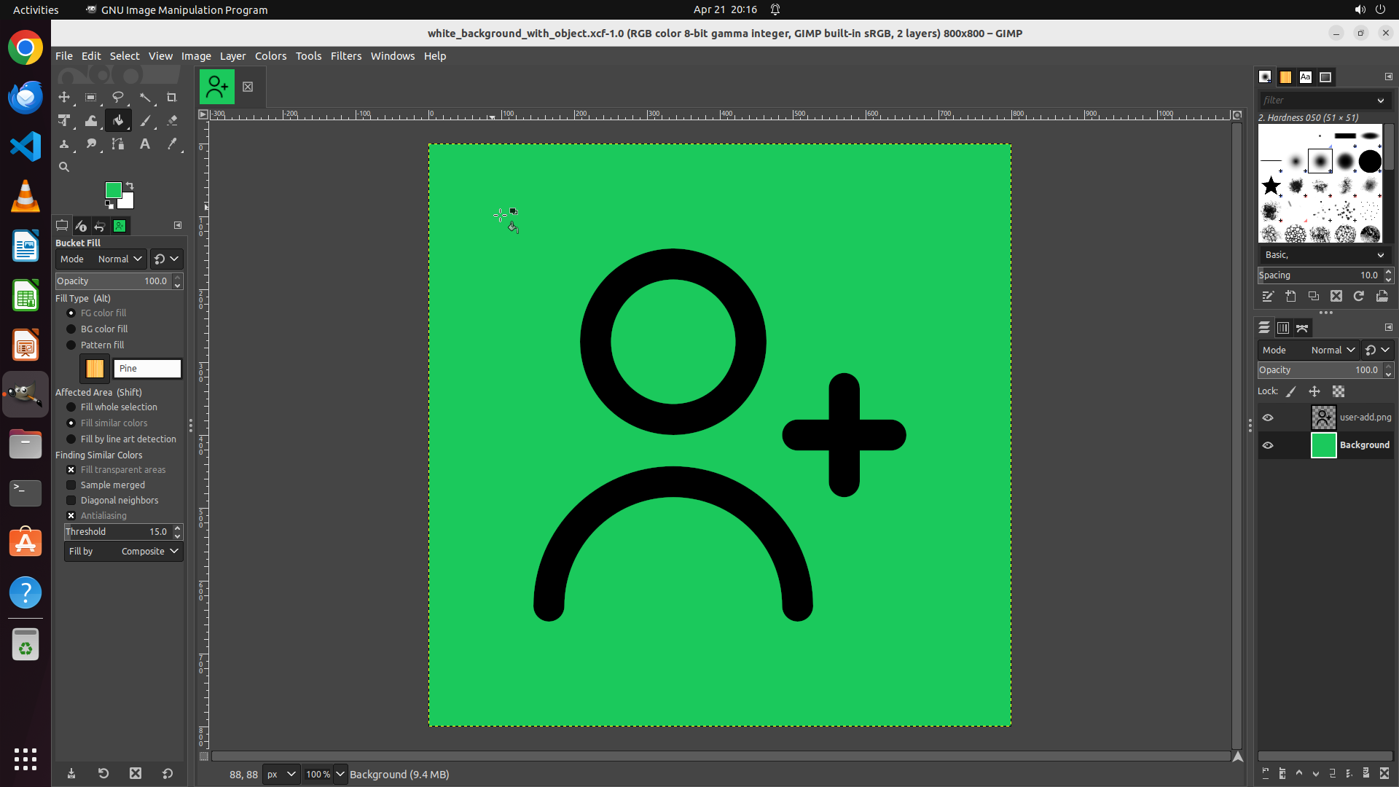The width and height of the screenshot is (1399, 787).
Task: Select the Background layer entry
Action: (x=1363, y=445)
